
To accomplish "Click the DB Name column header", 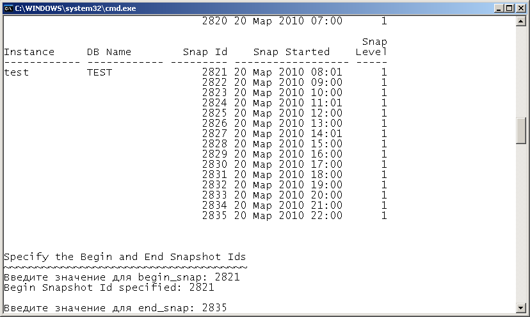I will pos(109,52).
